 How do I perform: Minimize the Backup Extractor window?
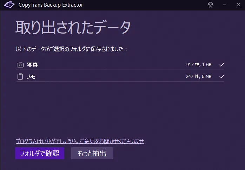click(224, 5)
